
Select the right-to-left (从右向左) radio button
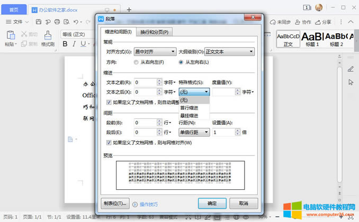(x=136, y=62)
